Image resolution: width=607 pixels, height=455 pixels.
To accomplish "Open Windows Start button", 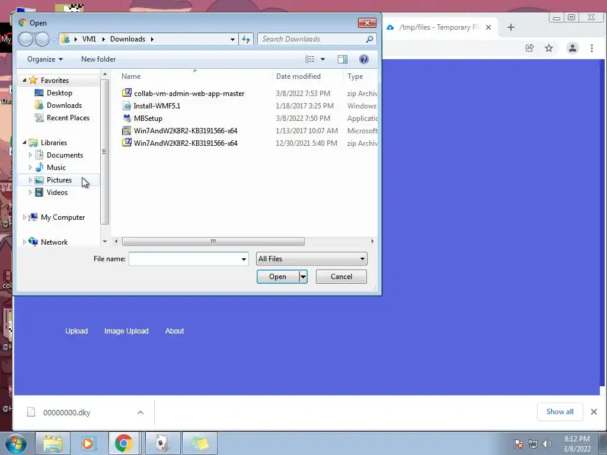I will (16, 443).
